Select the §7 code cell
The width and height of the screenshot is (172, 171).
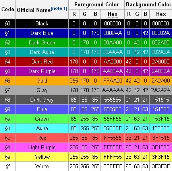pos(8,90)
